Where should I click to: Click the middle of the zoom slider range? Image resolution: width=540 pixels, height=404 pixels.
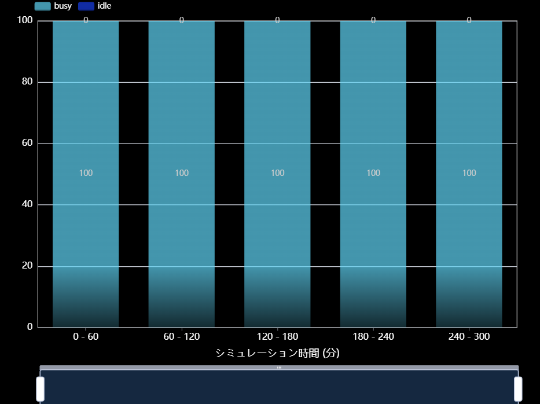(279, 387)
